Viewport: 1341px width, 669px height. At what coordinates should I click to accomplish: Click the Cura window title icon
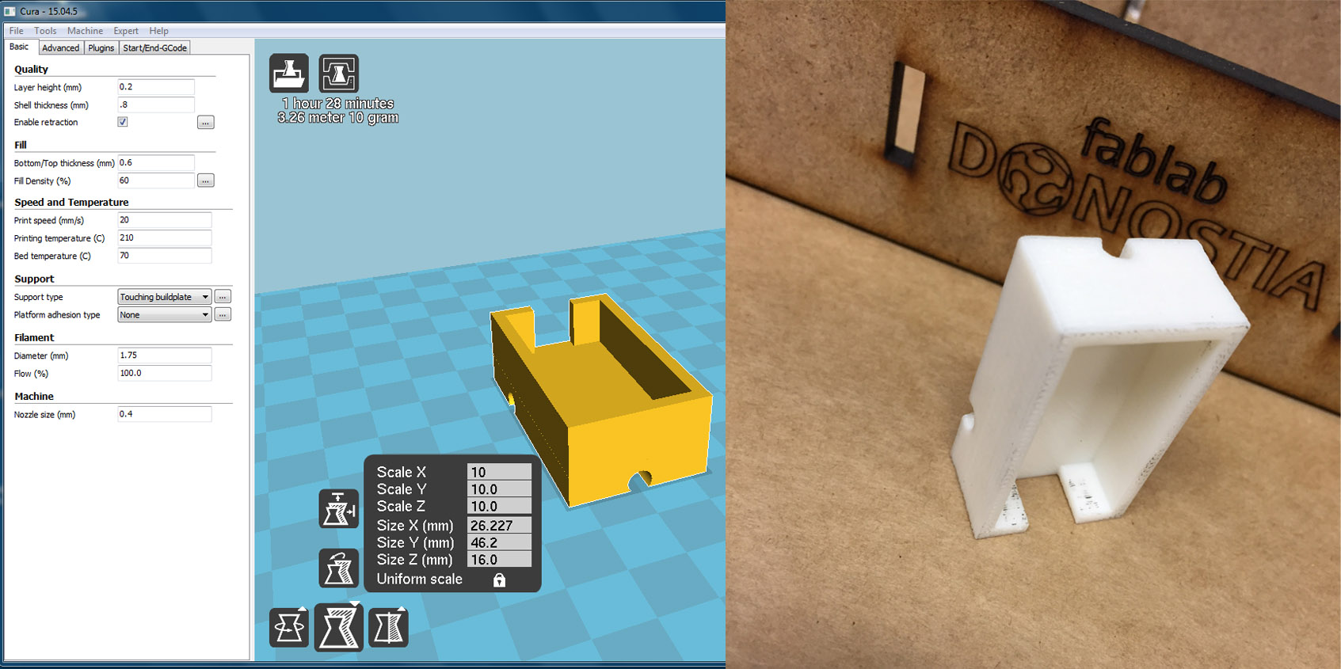pyautogui.click(x=10, y=11)
